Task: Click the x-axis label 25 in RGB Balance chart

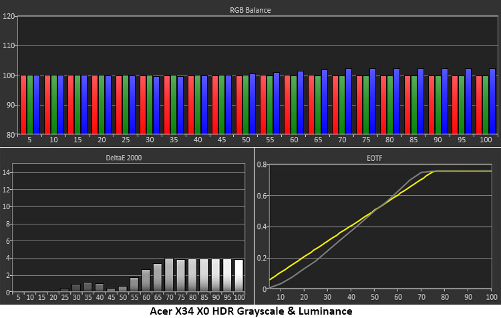Action: pos(126,140)
